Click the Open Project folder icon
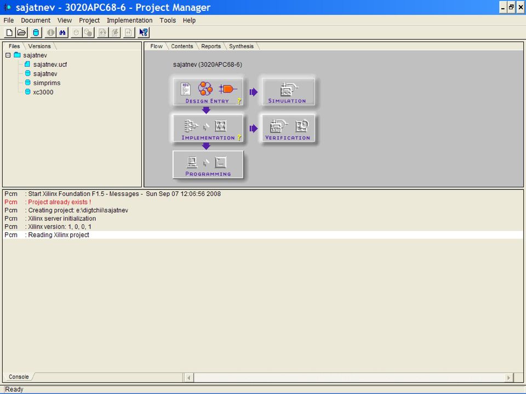The height and width of the screenshot is (394, 526). (x=22, y=32)
